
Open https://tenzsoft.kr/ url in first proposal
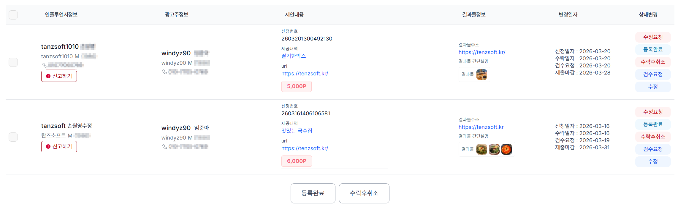304,73
